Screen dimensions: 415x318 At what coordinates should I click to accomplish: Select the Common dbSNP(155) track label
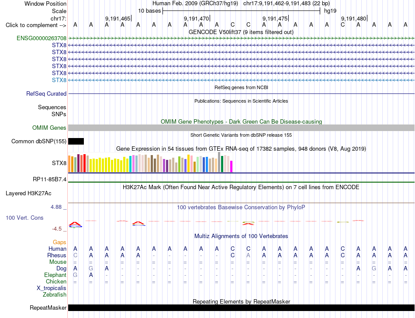coord(39,141)
